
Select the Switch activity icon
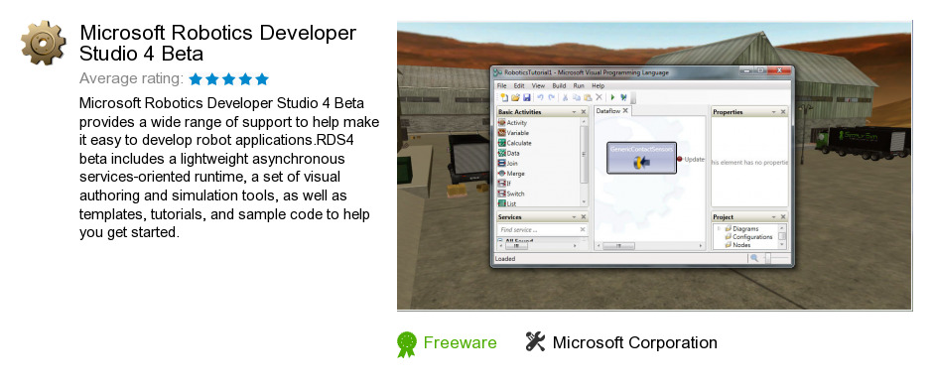(x=501, y=194)
